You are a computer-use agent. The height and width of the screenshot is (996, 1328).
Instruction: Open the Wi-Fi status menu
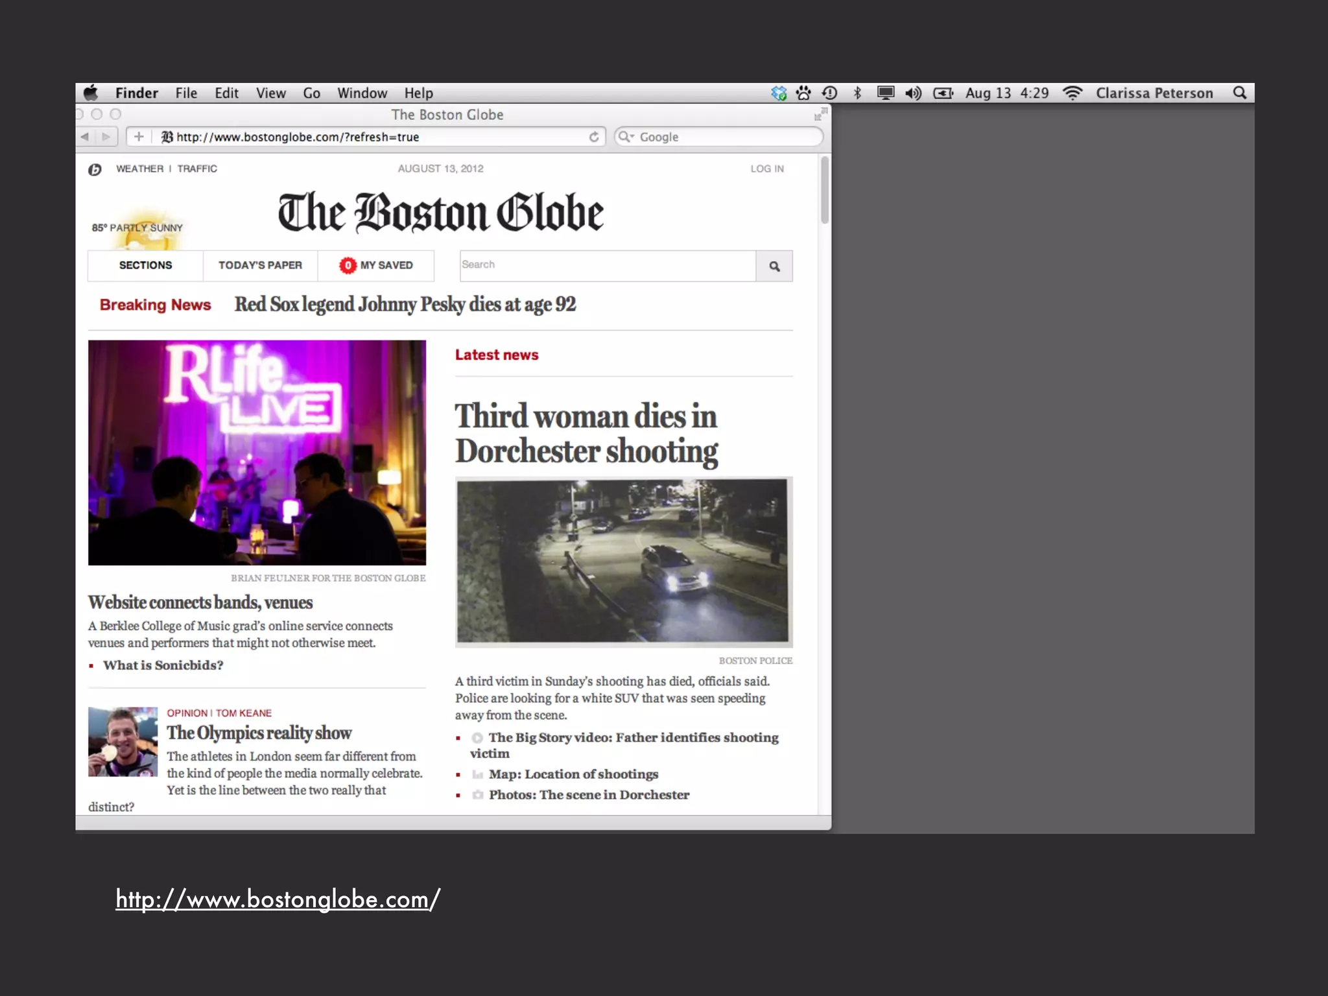pyautogui.click(x=1073, y=93)
